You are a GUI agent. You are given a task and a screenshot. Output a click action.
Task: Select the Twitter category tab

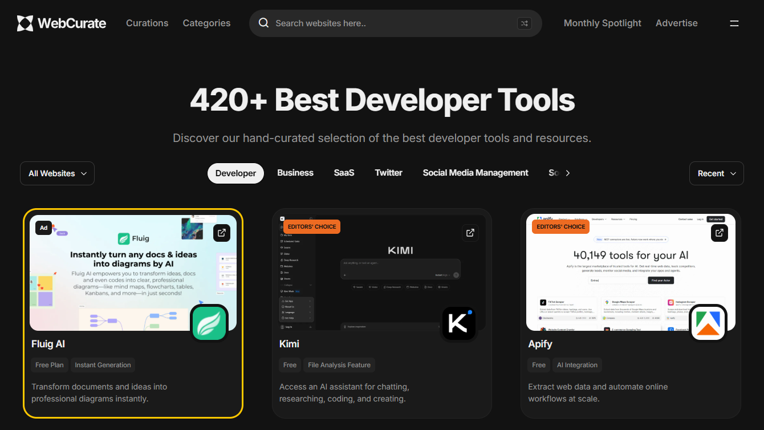click(x=389, y=173)
